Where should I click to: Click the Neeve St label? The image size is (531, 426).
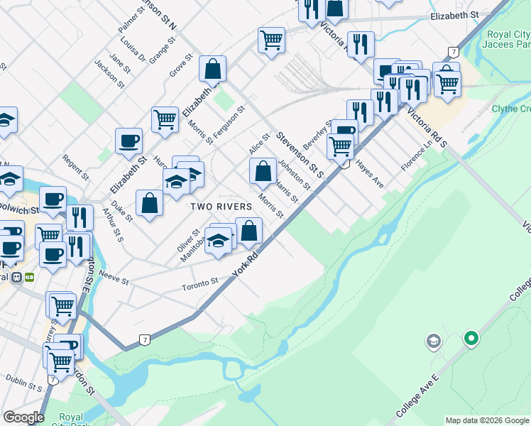(114, 278)
